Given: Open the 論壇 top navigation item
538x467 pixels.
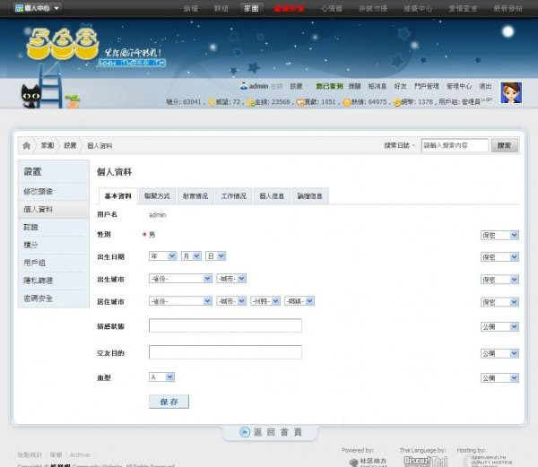Looking at the screenshot, I should point(191,8).
